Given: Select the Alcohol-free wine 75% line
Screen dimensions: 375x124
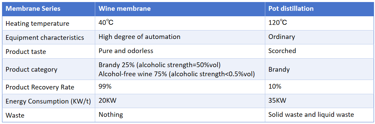Looking at the screenshot, I should click(176, 74).
